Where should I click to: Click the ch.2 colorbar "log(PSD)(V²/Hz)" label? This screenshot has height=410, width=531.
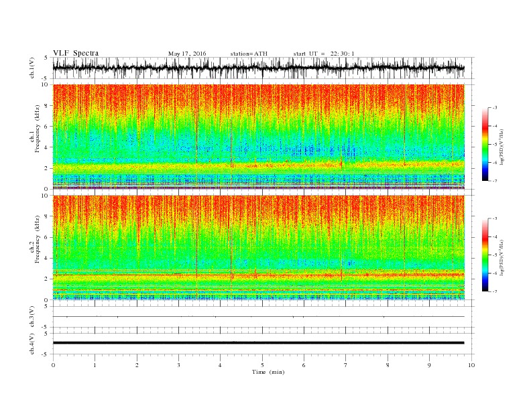tap(502, 257)
